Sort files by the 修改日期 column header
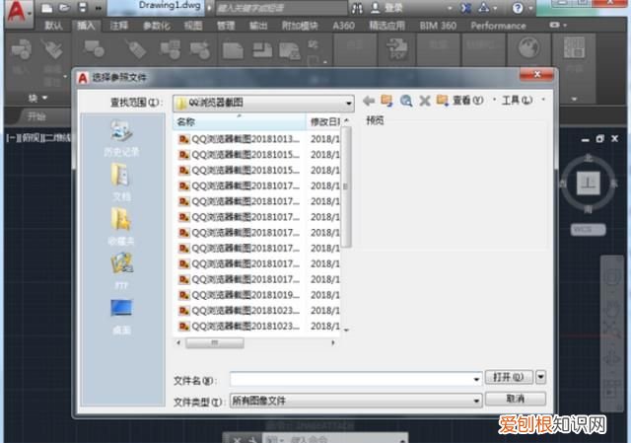 pyautogui.click(x=324, y=121)
